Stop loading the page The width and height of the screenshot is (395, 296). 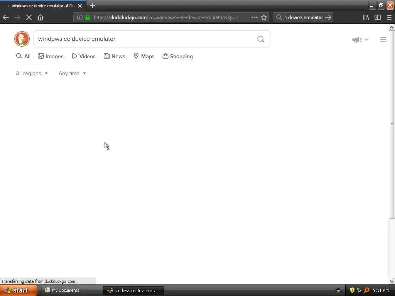click(29, 17)
